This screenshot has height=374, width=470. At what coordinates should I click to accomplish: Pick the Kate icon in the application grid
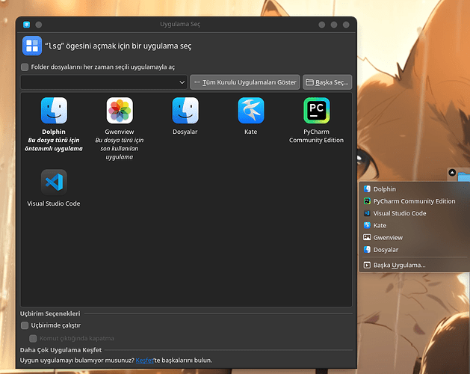click(x=251, y=111)
